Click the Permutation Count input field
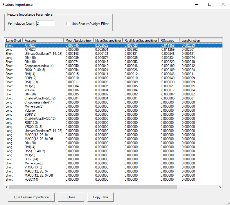230x205 pixels. coord(45,23)
